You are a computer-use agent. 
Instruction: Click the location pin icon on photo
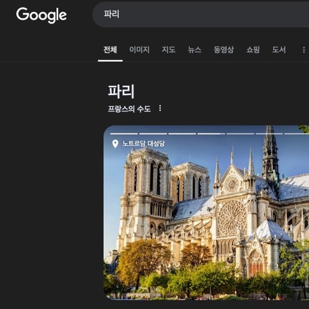click(x=115, y=143)
